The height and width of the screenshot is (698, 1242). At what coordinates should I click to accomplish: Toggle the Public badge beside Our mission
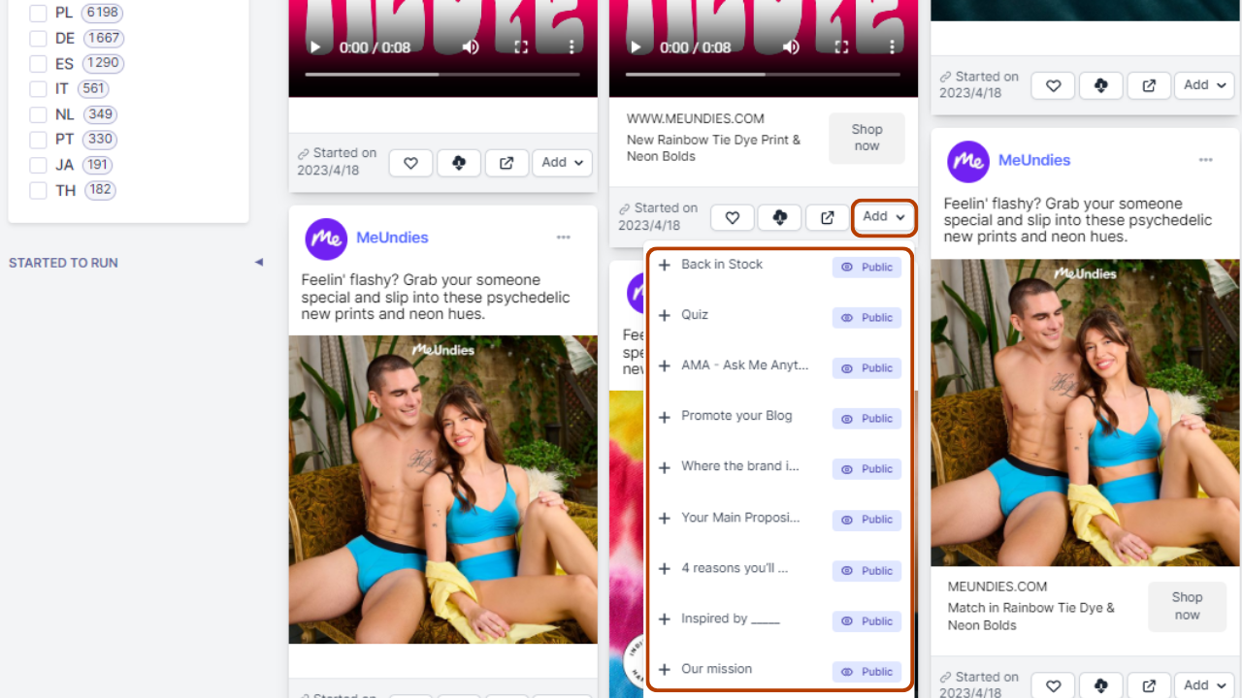click(x=866, y=672)
